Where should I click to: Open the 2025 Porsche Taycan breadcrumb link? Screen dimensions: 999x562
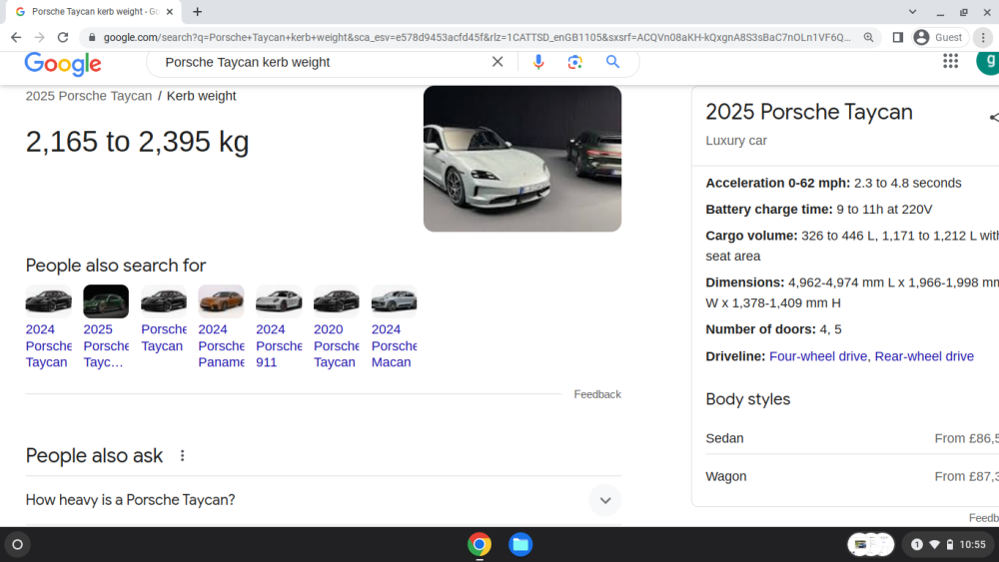tap(89, 96)
